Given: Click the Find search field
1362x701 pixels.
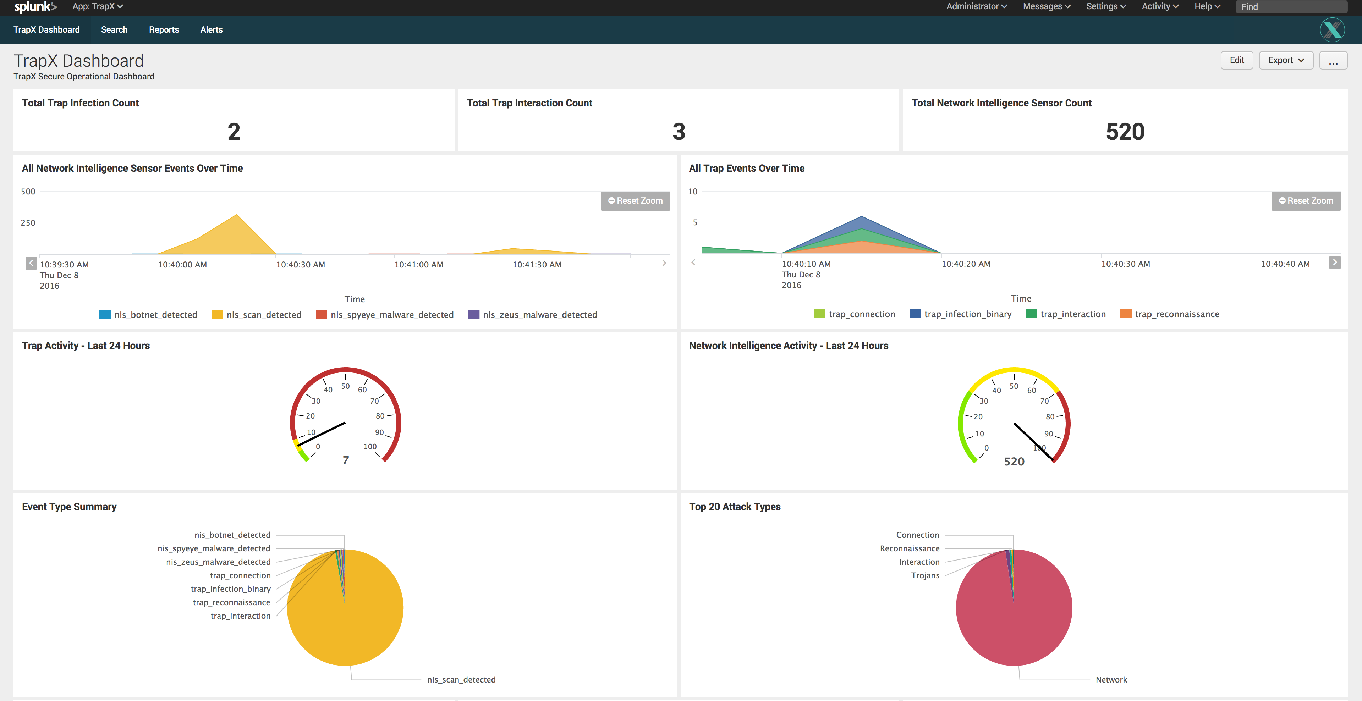Looking at the screenshot, I should [1291, 7].
